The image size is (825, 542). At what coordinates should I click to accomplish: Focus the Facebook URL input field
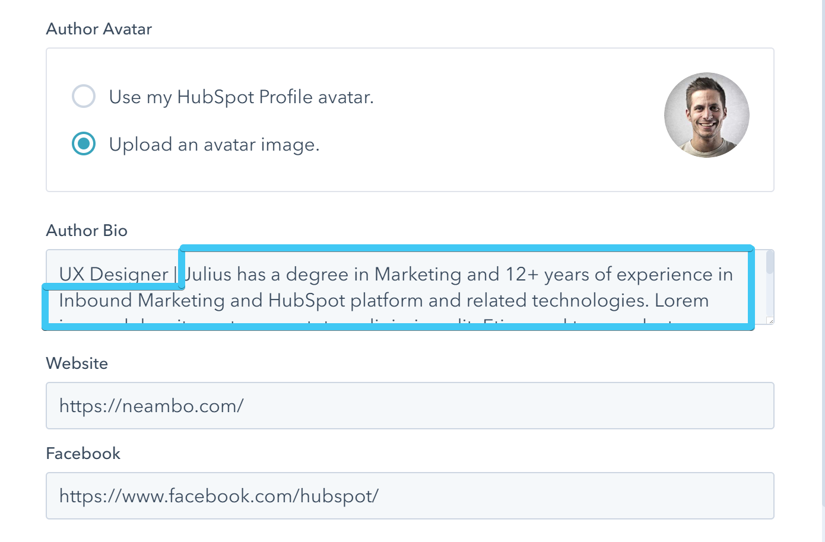pos(410,496)
